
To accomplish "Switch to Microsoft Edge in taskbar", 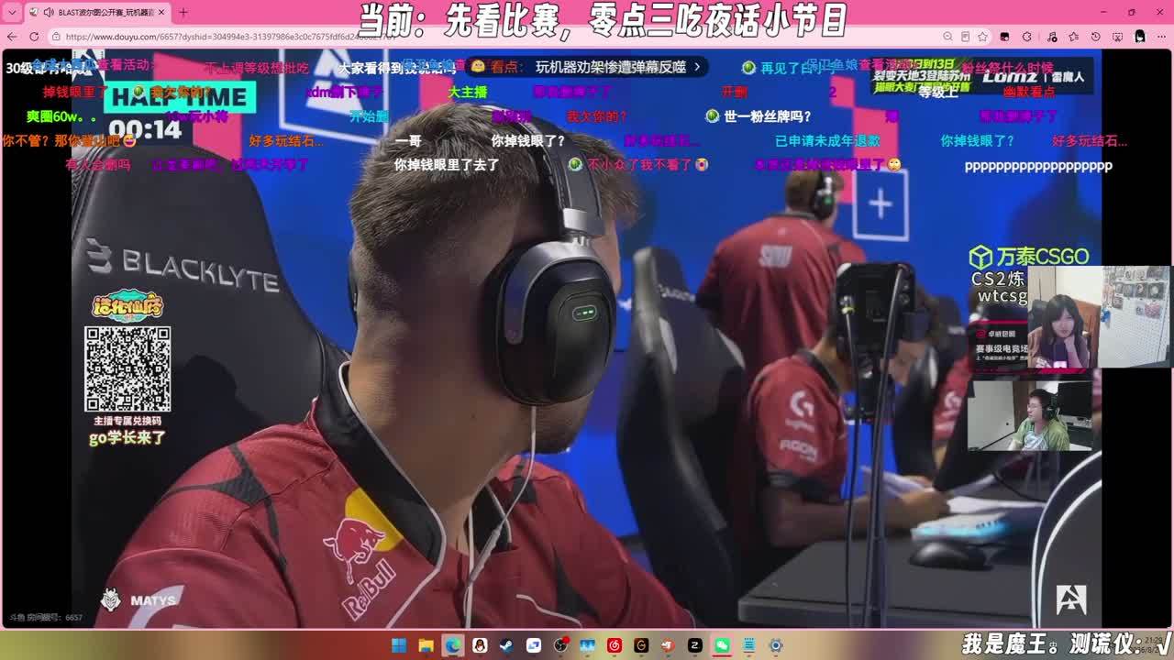I will 452,645.
